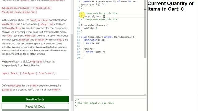
Task: Click 'render() {' on line 17
Action: [89, 49]
